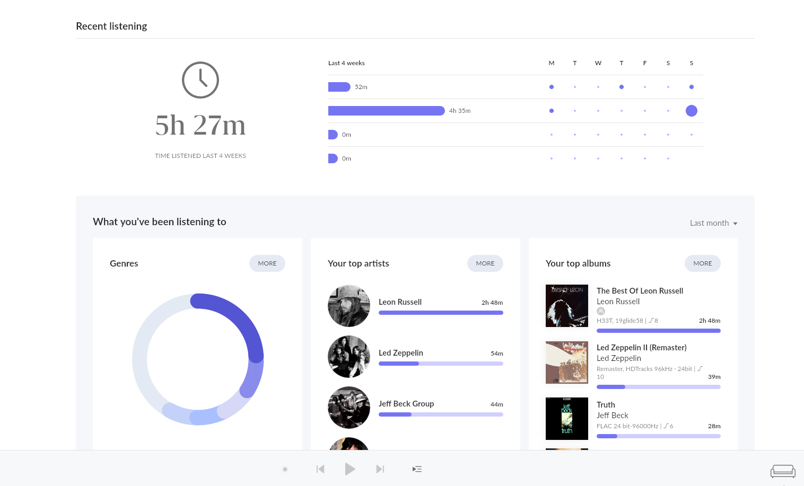This screenshot has width=804, height=486.
Task: Click the Last 4 weeks label
Action: pos(346,63)
